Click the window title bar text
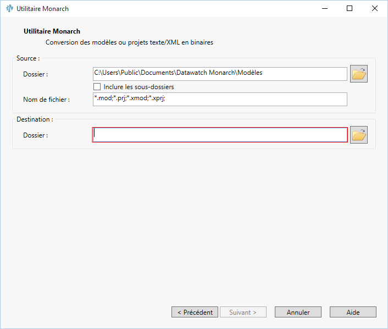Viewport: 388px width, 329px height. coord(43,9)
